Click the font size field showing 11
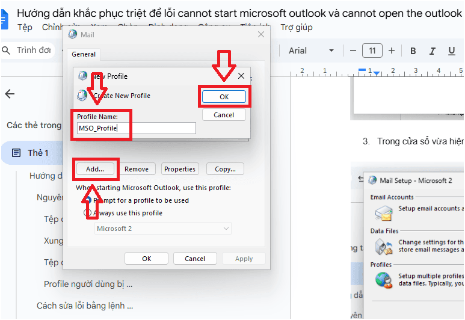The width and height of the screenshot is (465, 320). coord(372,51)
